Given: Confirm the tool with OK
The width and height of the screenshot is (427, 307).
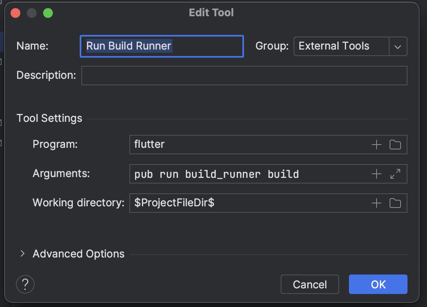Looking at the screenshot, I should click(378, 284).
